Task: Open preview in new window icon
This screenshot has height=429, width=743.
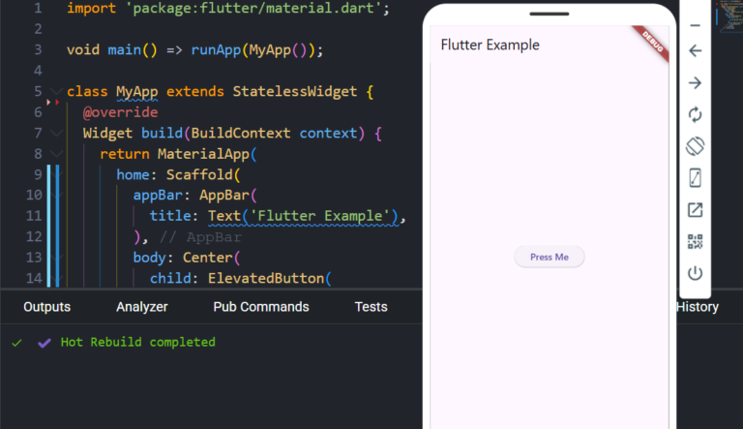Action: 695,210
